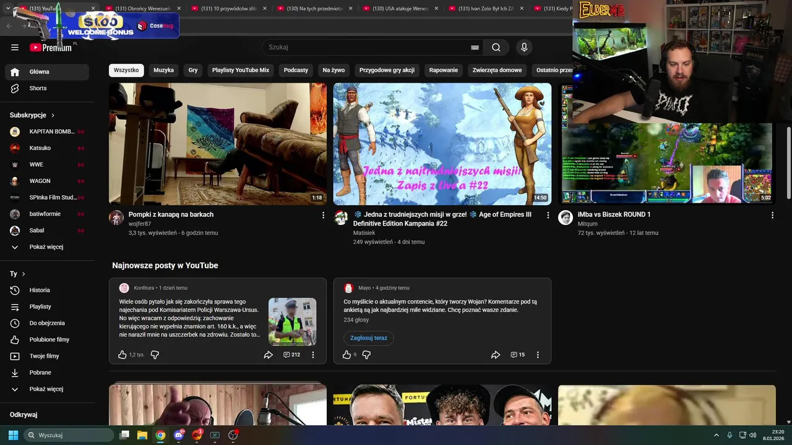Open Shorts in sidebar
This screenshot has width=792, height=445.
pyautogui.click(x=47, y=88)
